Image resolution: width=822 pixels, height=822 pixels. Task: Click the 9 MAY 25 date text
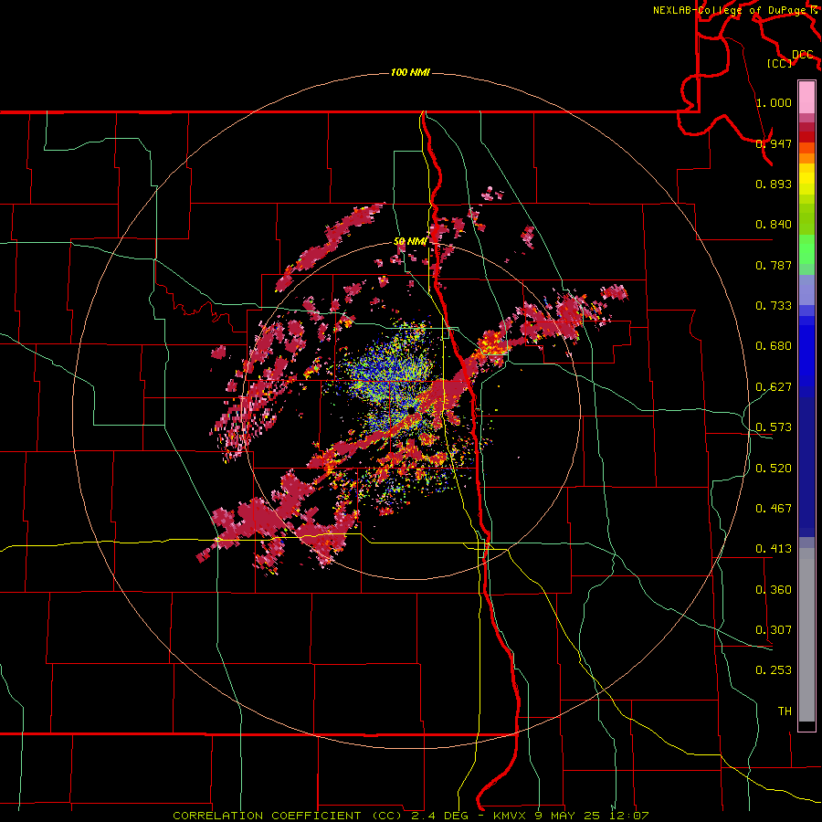569,816
